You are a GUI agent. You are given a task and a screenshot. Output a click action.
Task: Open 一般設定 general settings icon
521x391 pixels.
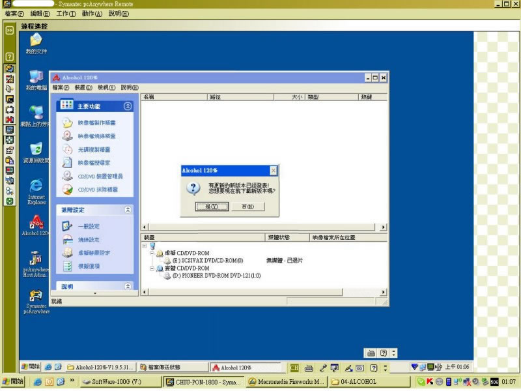coord(68,226)
